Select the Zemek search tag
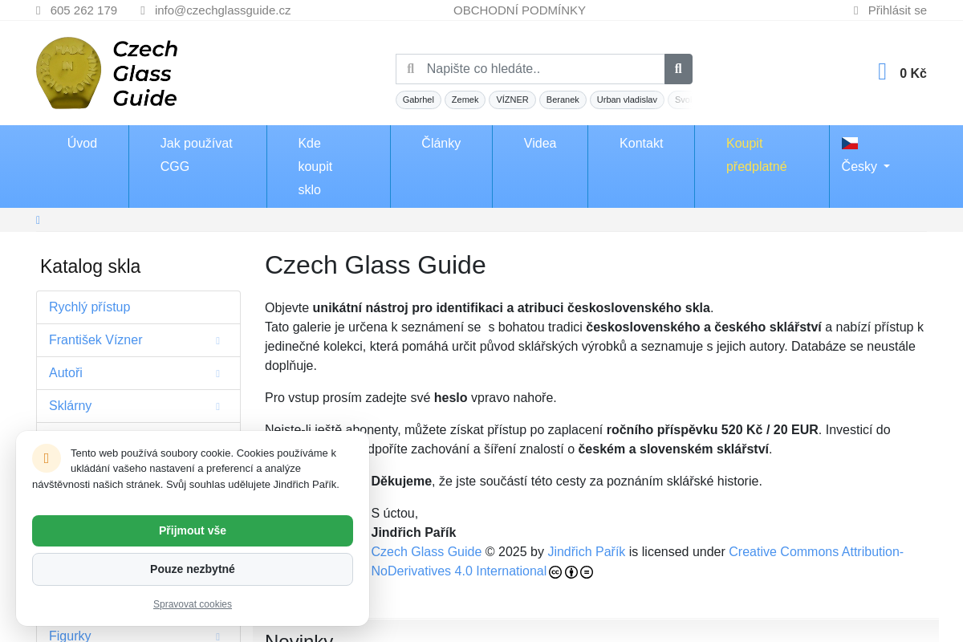The width and height of the screenshot is (963, 642). pos(465,100)
